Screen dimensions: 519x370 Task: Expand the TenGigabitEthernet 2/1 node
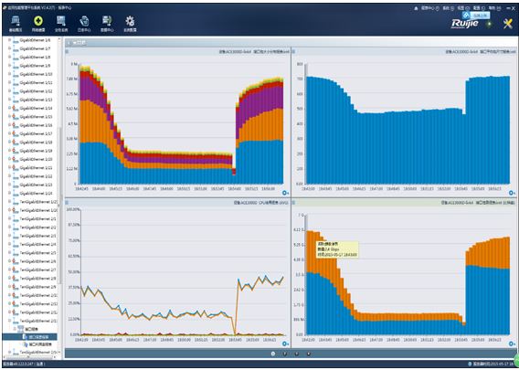(9, 218)
